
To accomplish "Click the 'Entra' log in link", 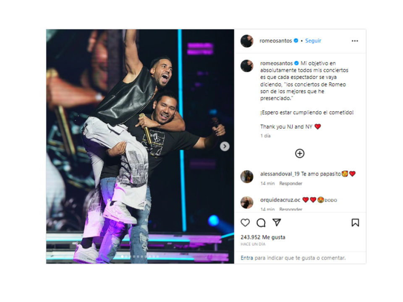I will point(247,258).
